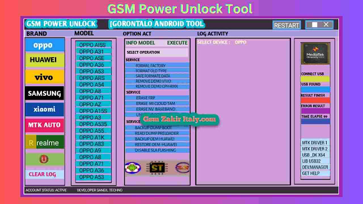Screen dimensions: 363x204
Task: Click the MediaTek chip image
Action: coord(315,53)
